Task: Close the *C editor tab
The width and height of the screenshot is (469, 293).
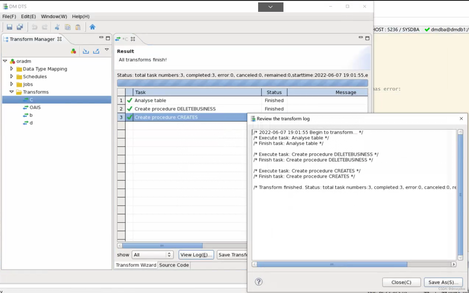Action: coord(133,39)
